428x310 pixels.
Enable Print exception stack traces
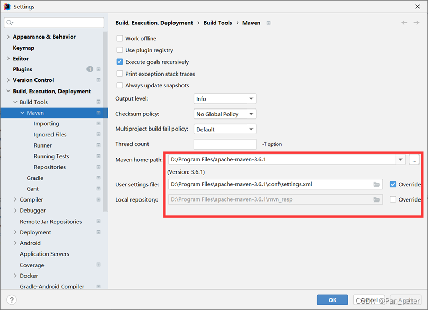[119, 74]
